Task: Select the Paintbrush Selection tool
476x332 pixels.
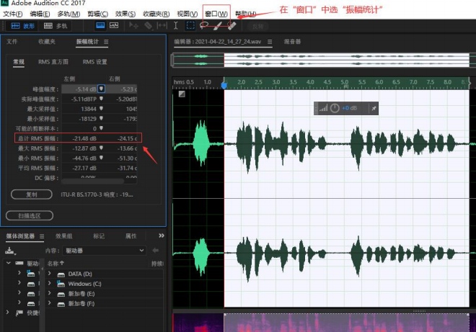Action: (x=217, y=26)
